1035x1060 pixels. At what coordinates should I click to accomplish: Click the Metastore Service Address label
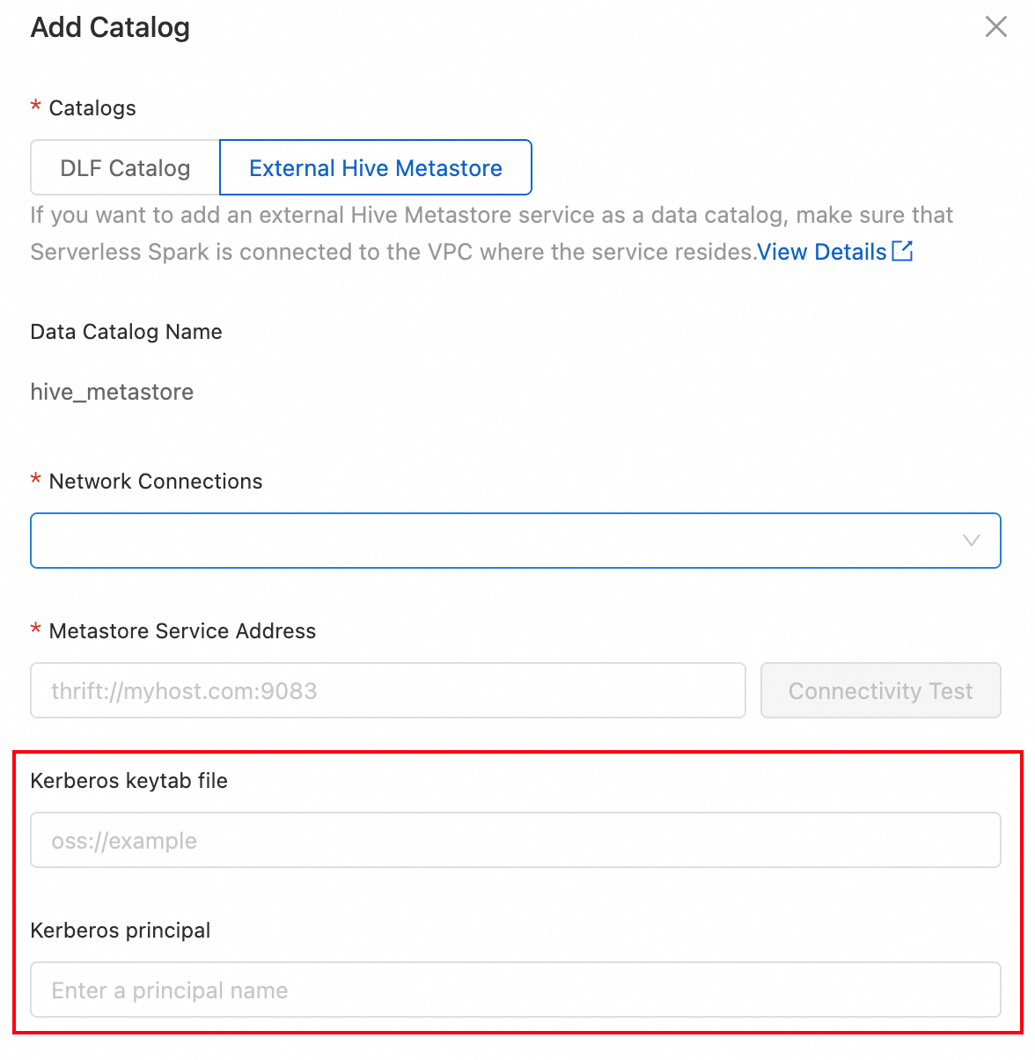click(182, 631)
